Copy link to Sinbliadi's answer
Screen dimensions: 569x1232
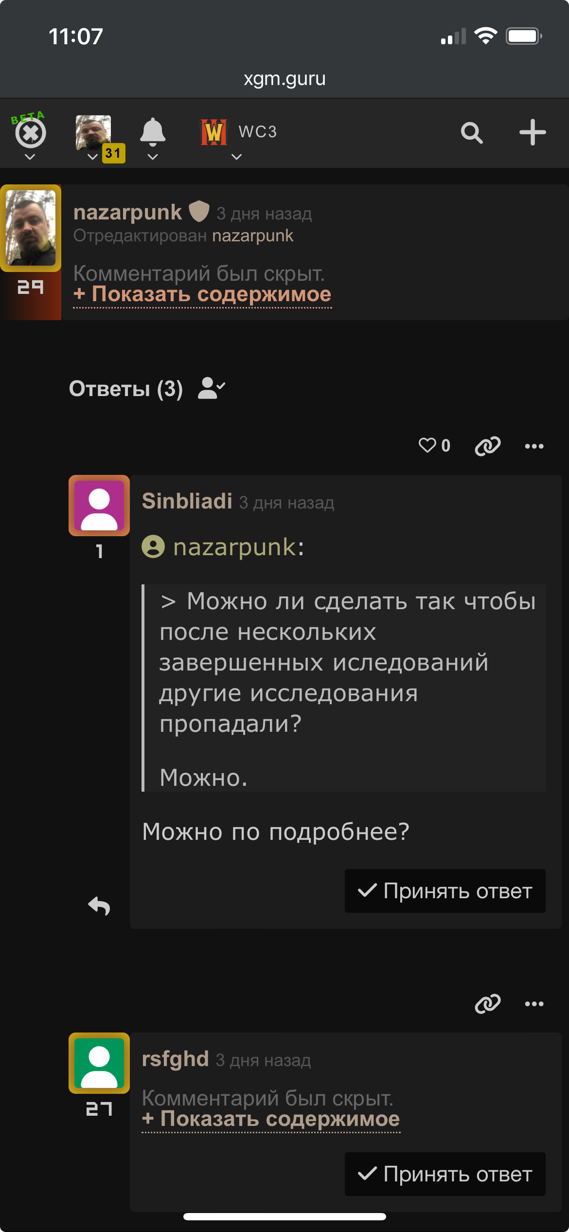487,446
